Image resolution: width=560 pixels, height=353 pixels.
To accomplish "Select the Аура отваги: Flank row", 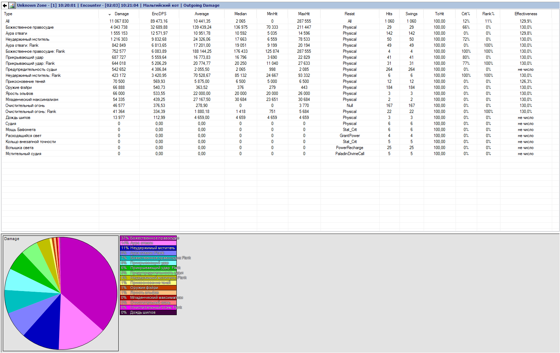I will pos(280,45).
